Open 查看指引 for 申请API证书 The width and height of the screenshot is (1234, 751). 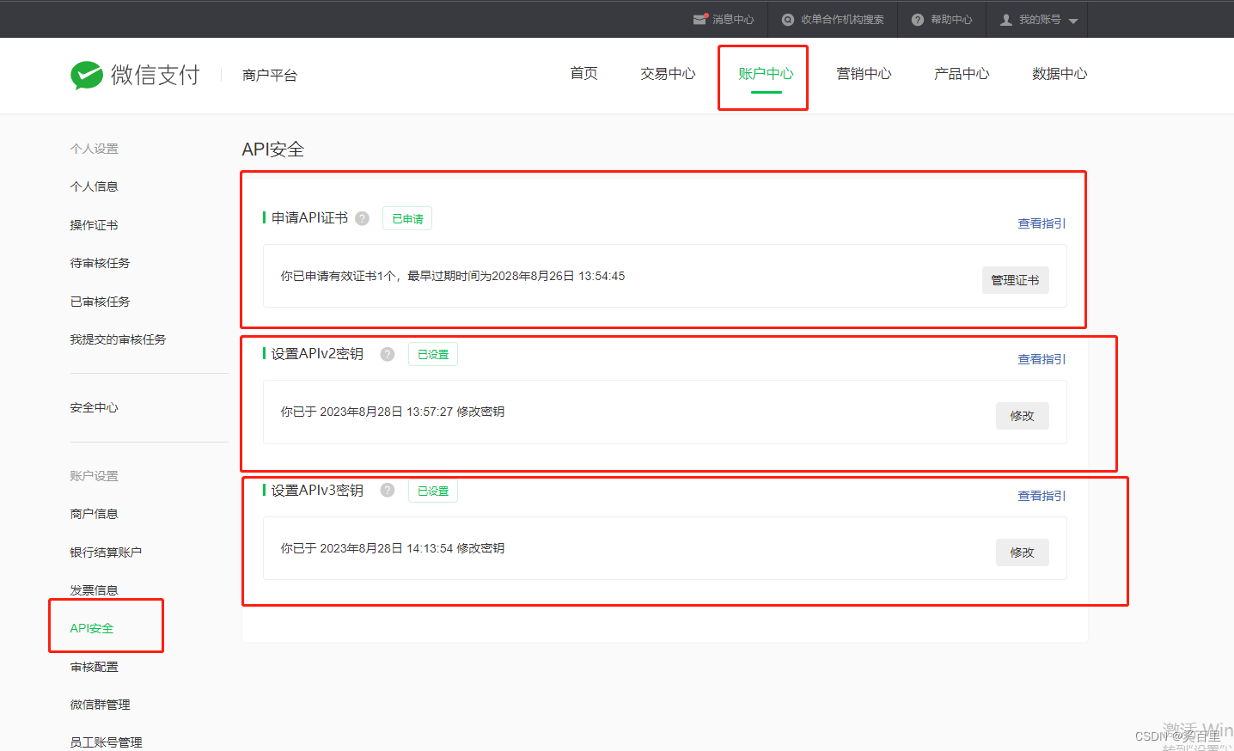click(1041, 223)
